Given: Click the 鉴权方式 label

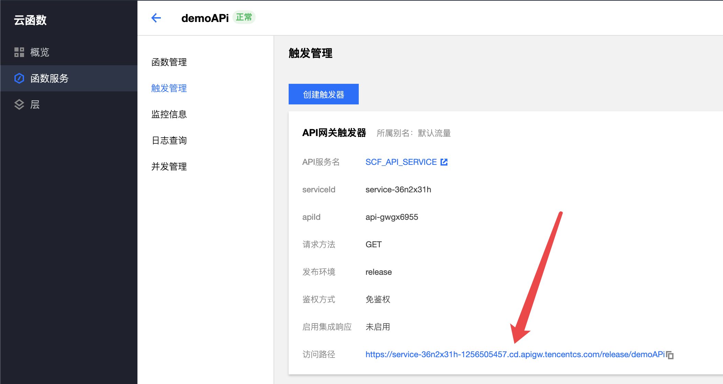Looking at the screenshot, I should pyautogui.click(x=319, y=300).
